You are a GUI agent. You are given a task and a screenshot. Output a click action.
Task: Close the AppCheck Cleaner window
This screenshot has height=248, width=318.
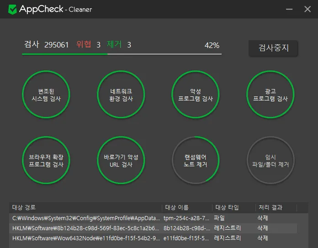tap(307, 9)
